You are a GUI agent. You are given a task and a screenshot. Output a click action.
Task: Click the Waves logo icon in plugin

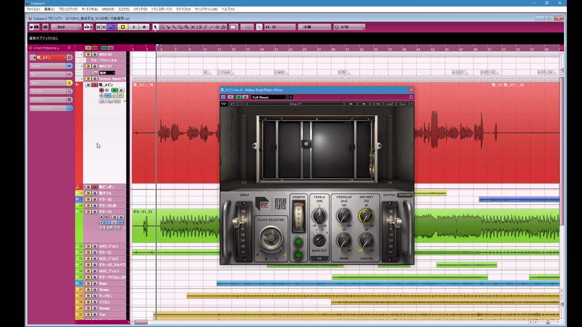(x=224, y=104)
